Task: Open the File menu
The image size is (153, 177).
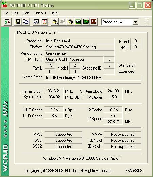Action: coord(5,13)
